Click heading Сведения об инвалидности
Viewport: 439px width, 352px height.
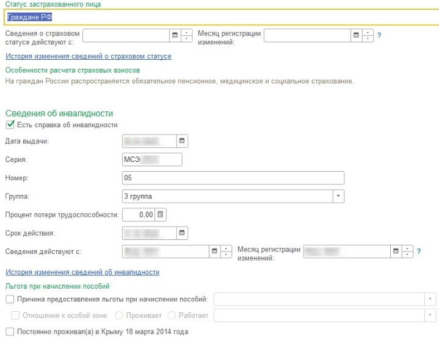[x=59, y=113]
